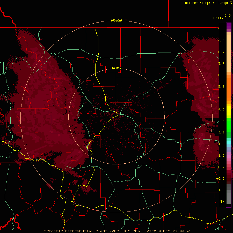This screenshot has width=233, height=233.
Task: Click the bright green segment of the color scale near 3.4
Action: (x=229, y=125)
